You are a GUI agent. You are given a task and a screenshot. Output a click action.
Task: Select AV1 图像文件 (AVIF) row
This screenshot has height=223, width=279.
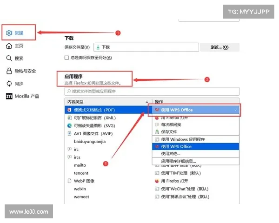pos(108,133)
